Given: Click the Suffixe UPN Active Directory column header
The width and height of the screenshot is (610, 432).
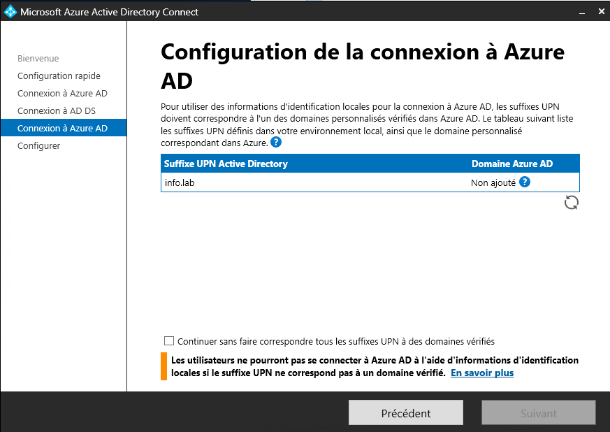Looking at the screenshot, I should [x=226, y=164].
